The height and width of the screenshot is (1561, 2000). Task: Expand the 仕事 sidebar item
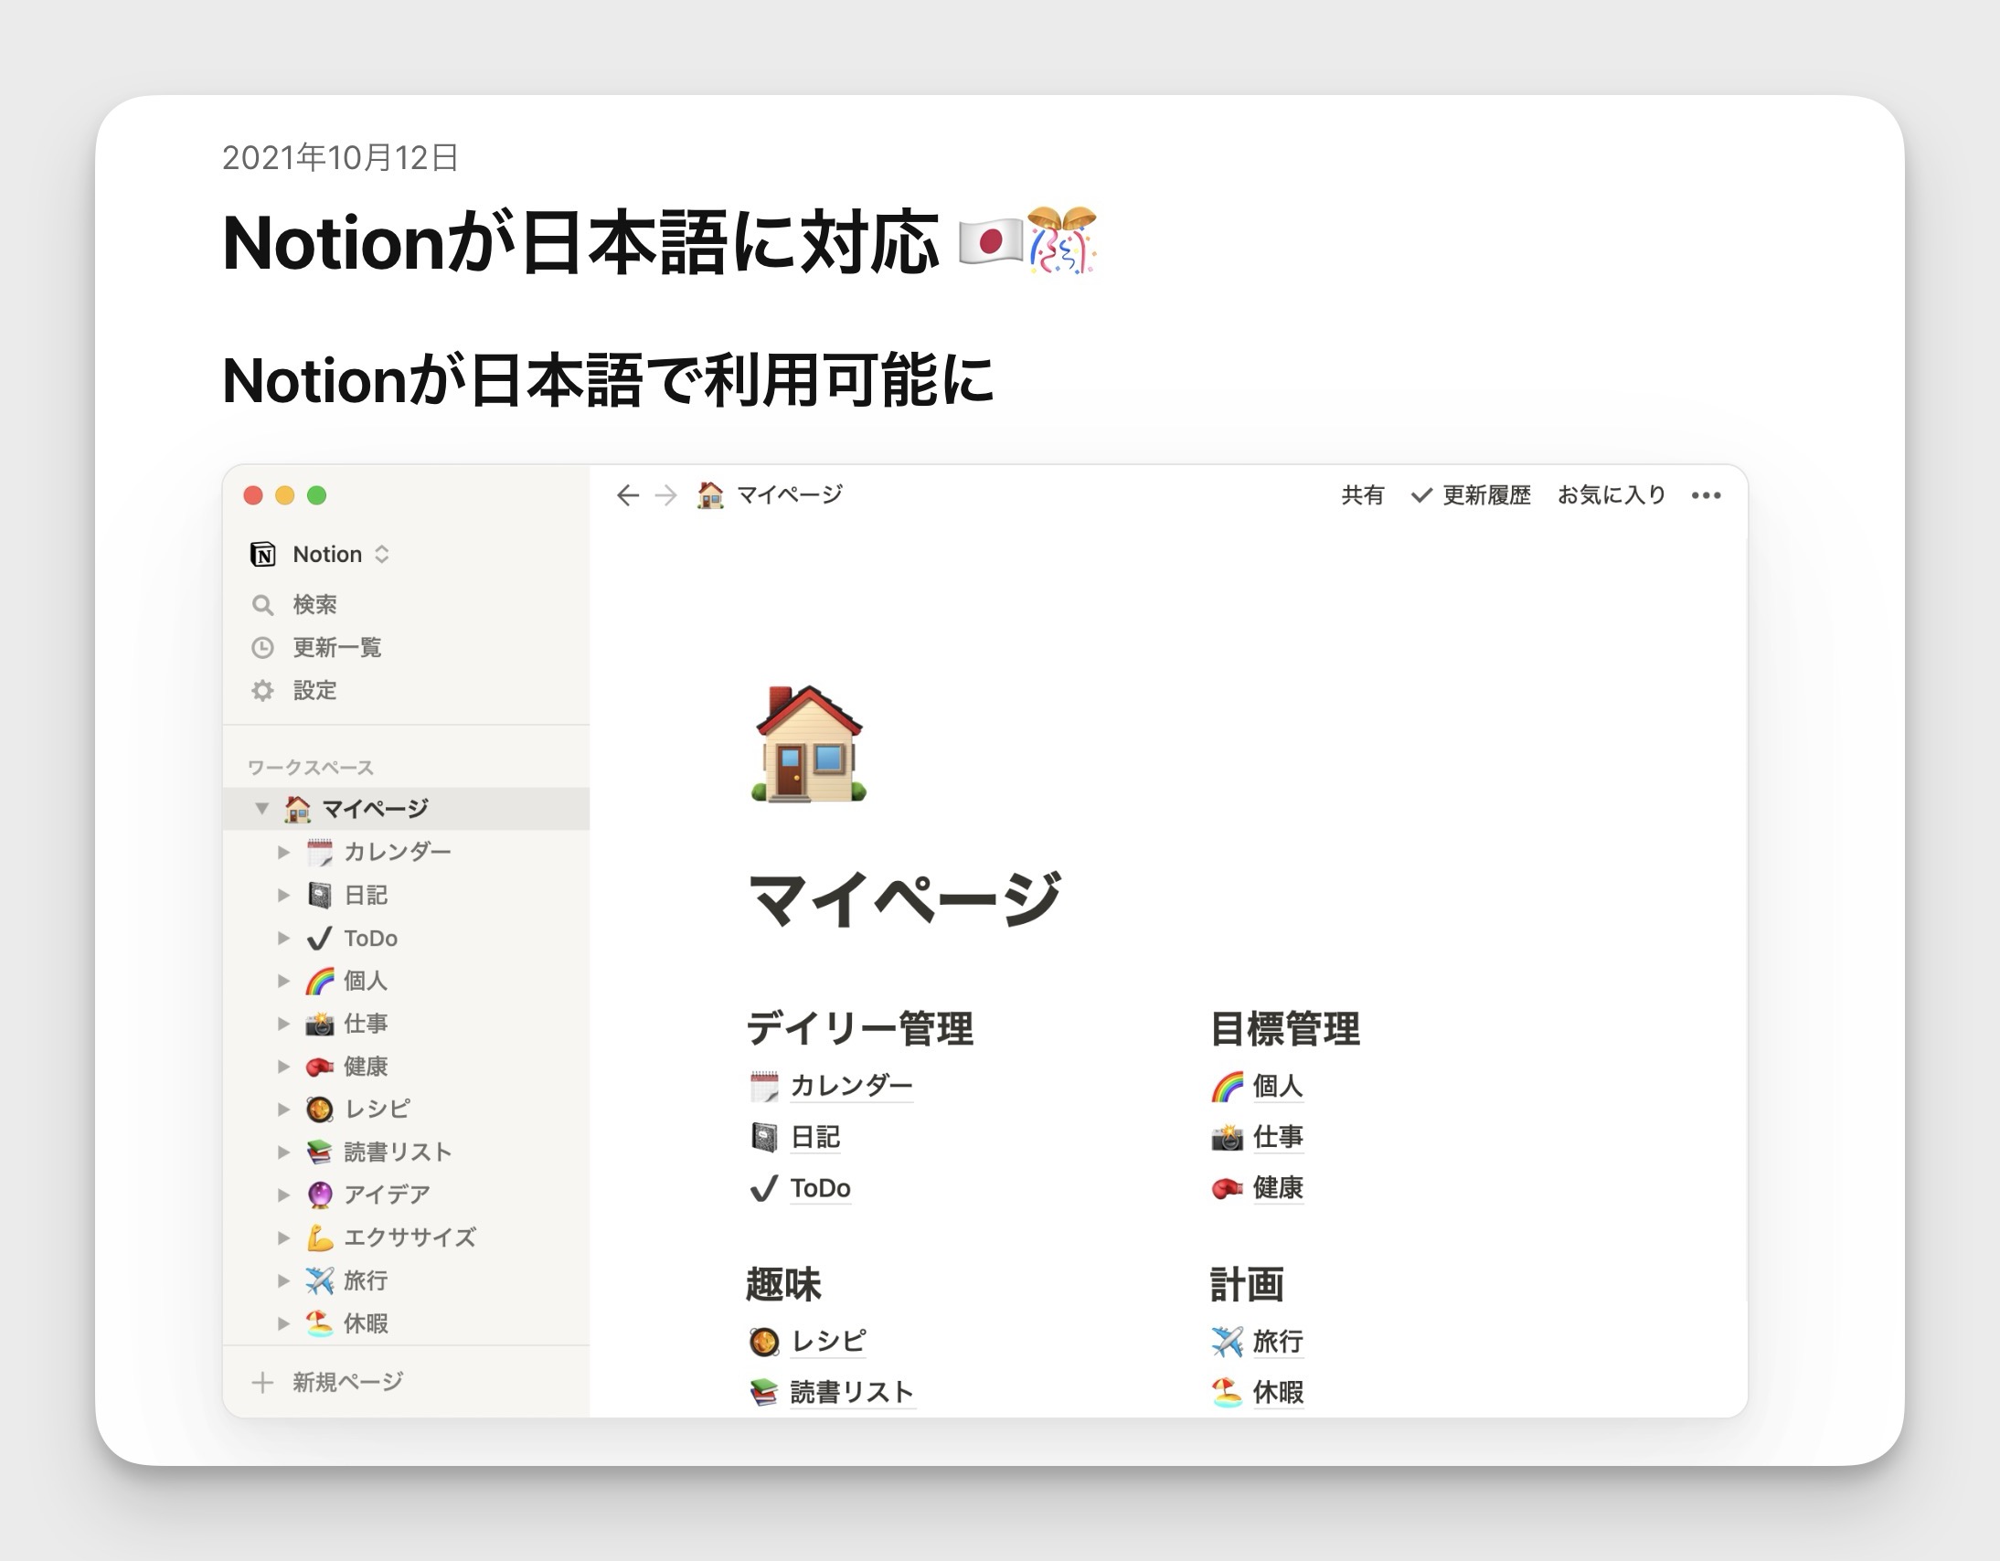(284, 1024)
